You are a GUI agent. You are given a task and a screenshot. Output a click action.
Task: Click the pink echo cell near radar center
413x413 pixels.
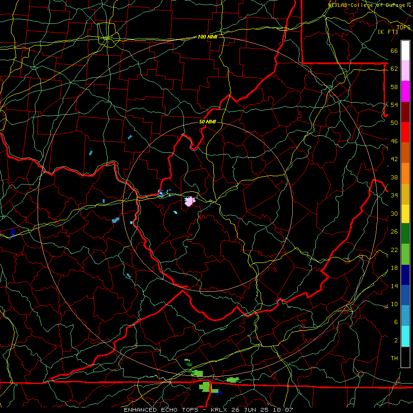pyautogui.click(x=190, y=201)
